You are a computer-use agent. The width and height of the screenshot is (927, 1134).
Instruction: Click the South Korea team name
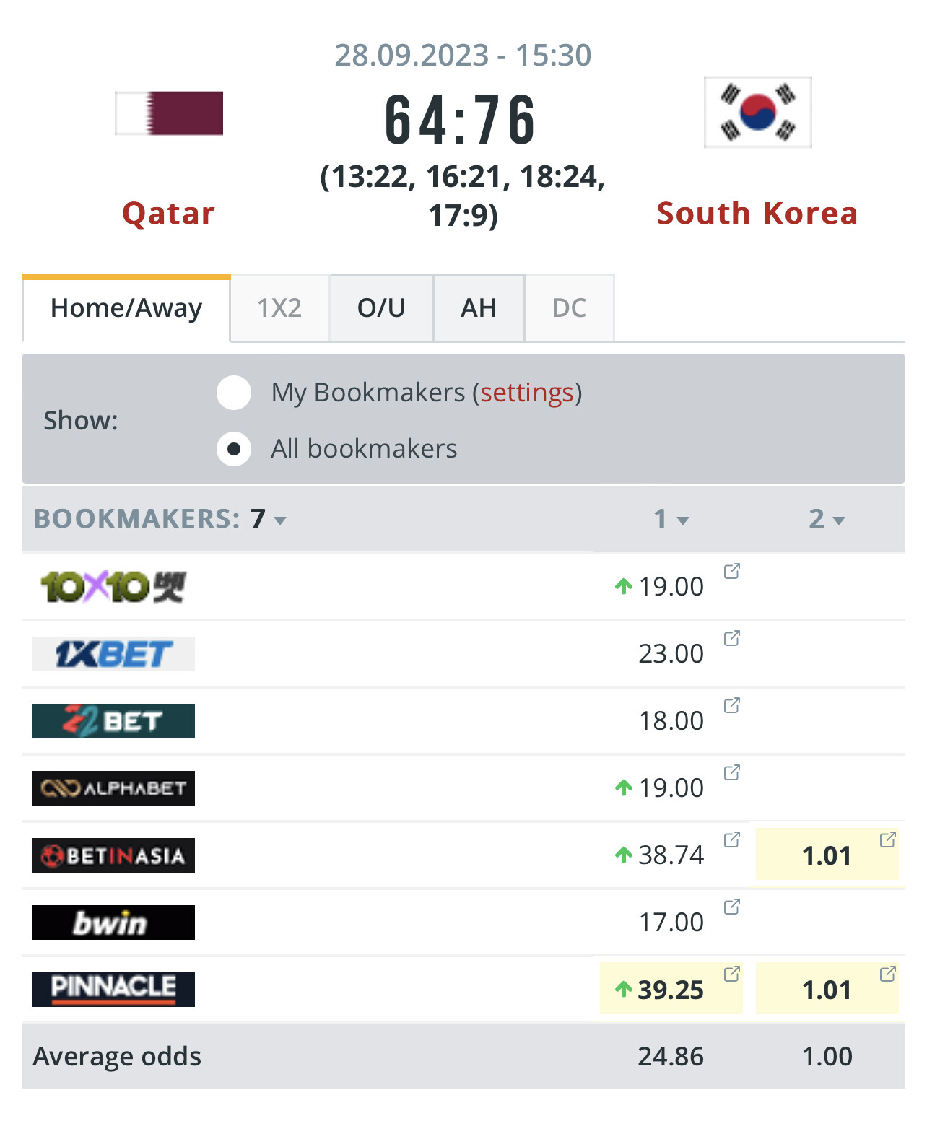757,214
